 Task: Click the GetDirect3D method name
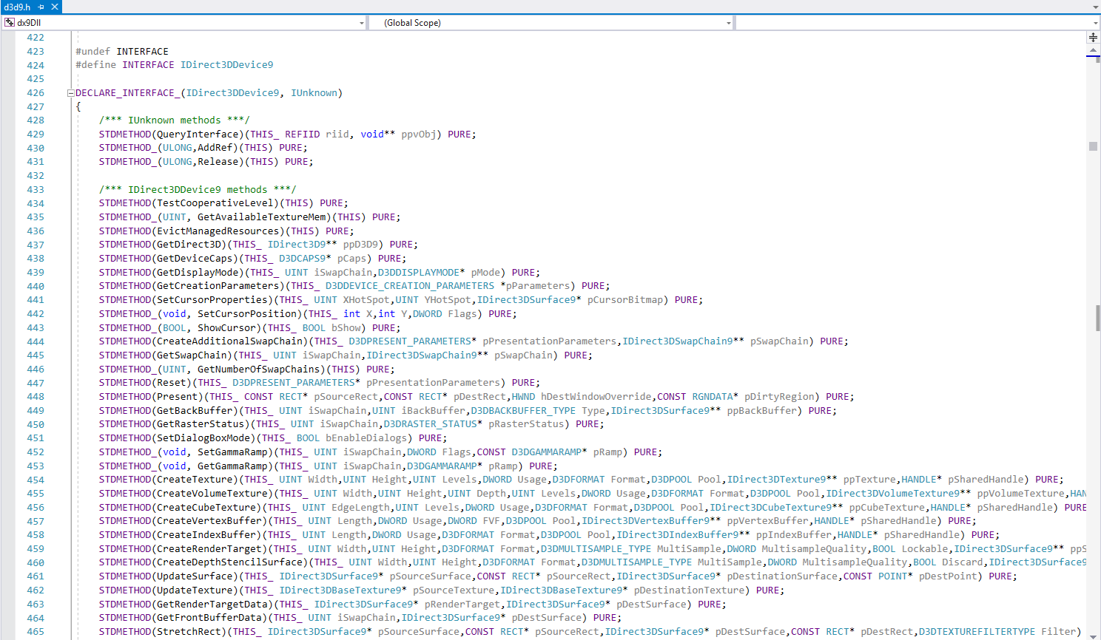coord(189,245)
